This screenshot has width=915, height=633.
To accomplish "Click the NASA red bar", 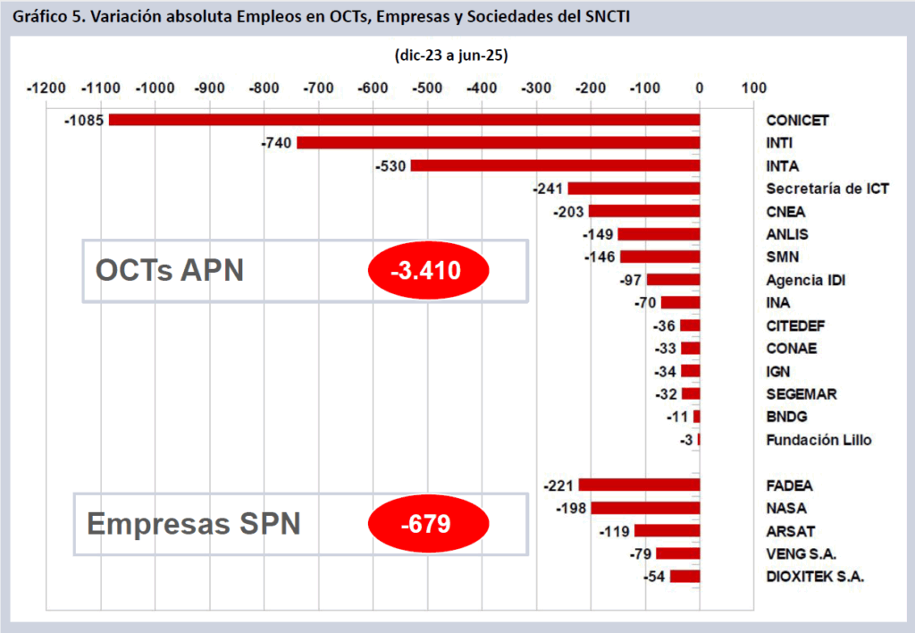I will 645,509.
